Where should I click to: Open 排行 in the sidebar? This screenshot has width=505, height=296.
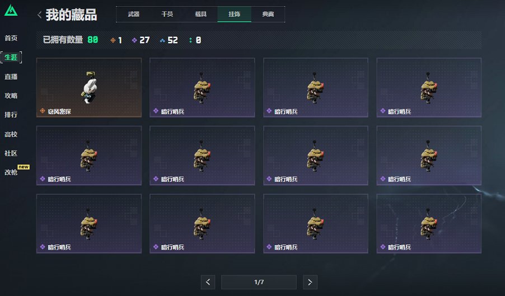pos(11,115)
